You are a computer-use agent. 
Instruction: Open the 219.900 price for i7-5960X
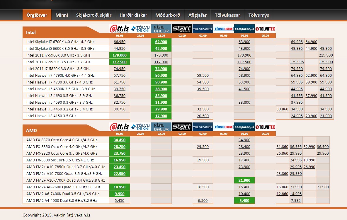pos(326,55)
